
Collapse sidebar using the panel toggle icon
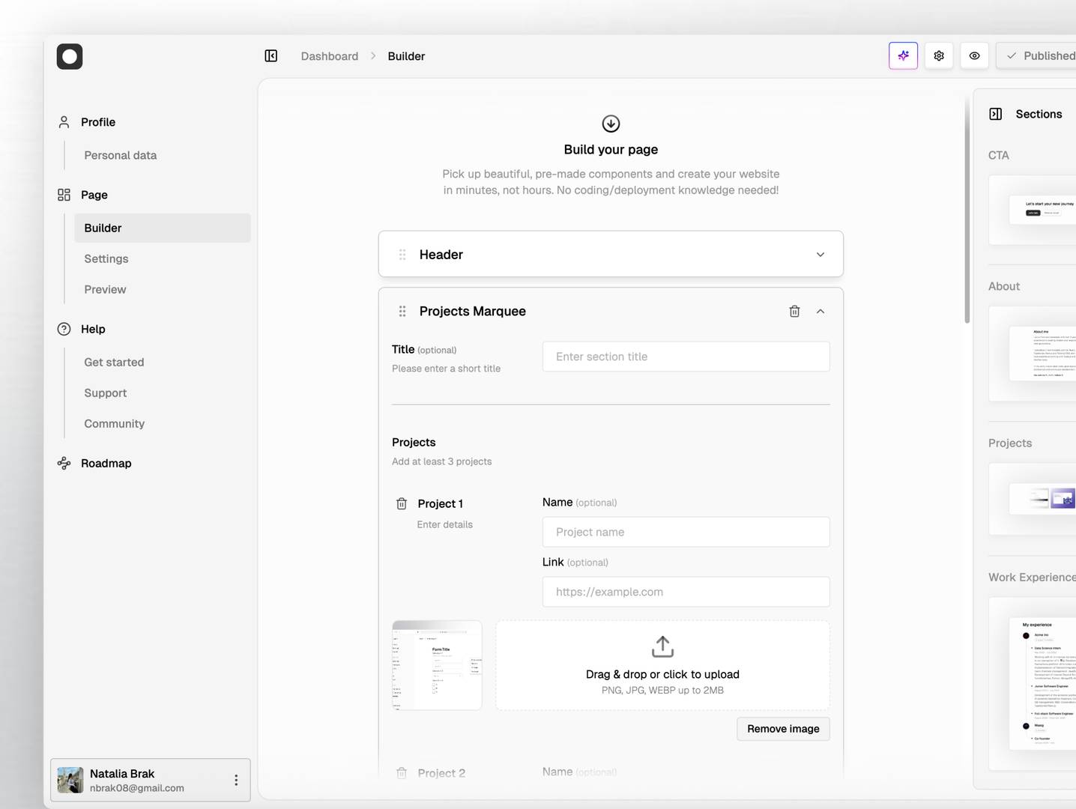[x=271, y=55]
